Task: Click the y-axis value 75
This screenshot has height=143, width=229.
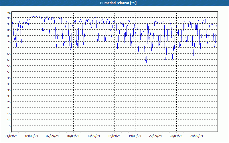Action: [9, 42]
